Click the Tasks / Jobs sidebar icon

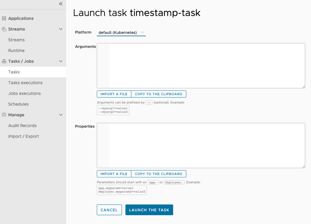pyautogui.click(x=3, y=61)
